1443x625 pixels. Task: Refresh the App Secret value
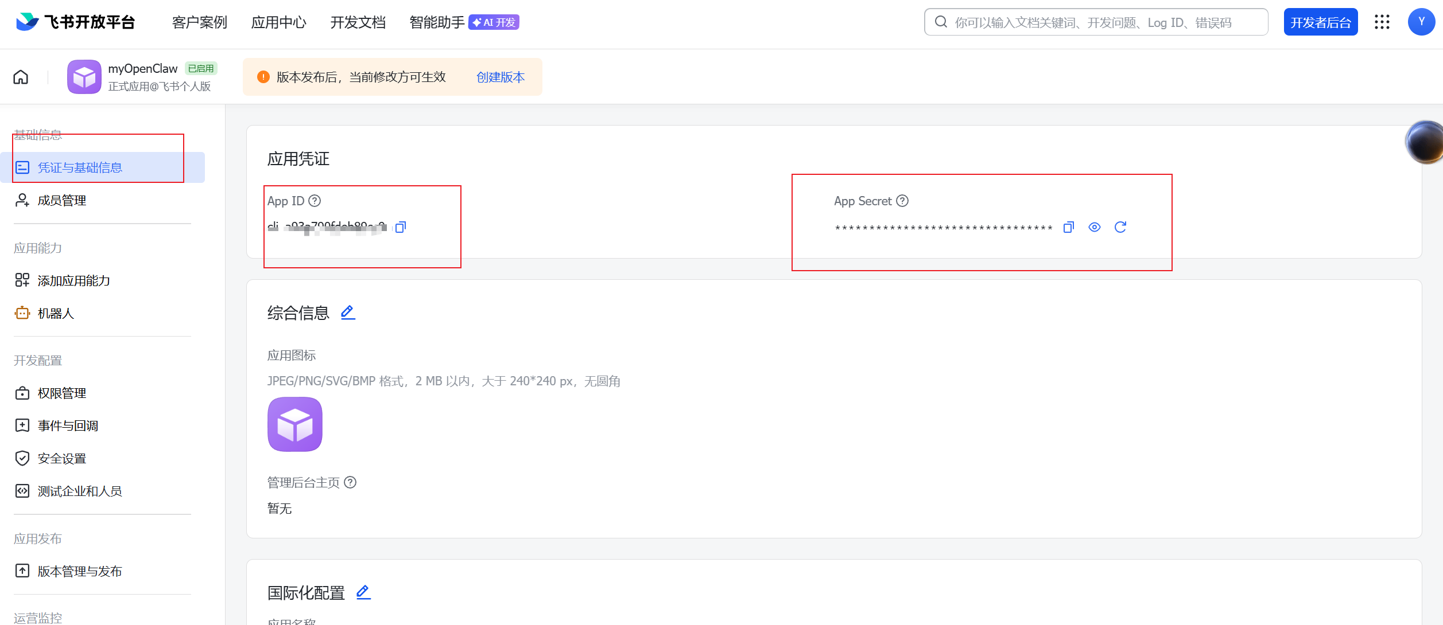pyautogui.click(x=1121, y=227)
